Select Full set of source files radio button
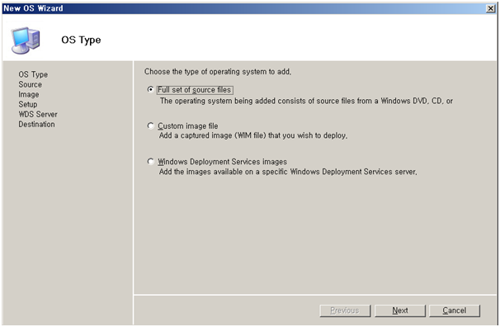Viewport: 500px width, 327px height. pyautogui.click(x=150, y=90)
